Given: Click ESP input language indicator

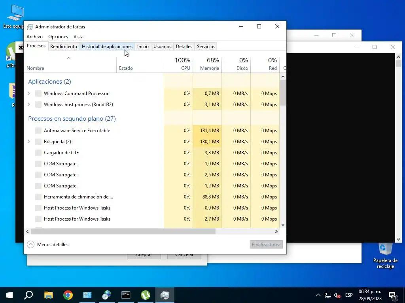Looking at the screenshot, I should [x=349, y=295].
